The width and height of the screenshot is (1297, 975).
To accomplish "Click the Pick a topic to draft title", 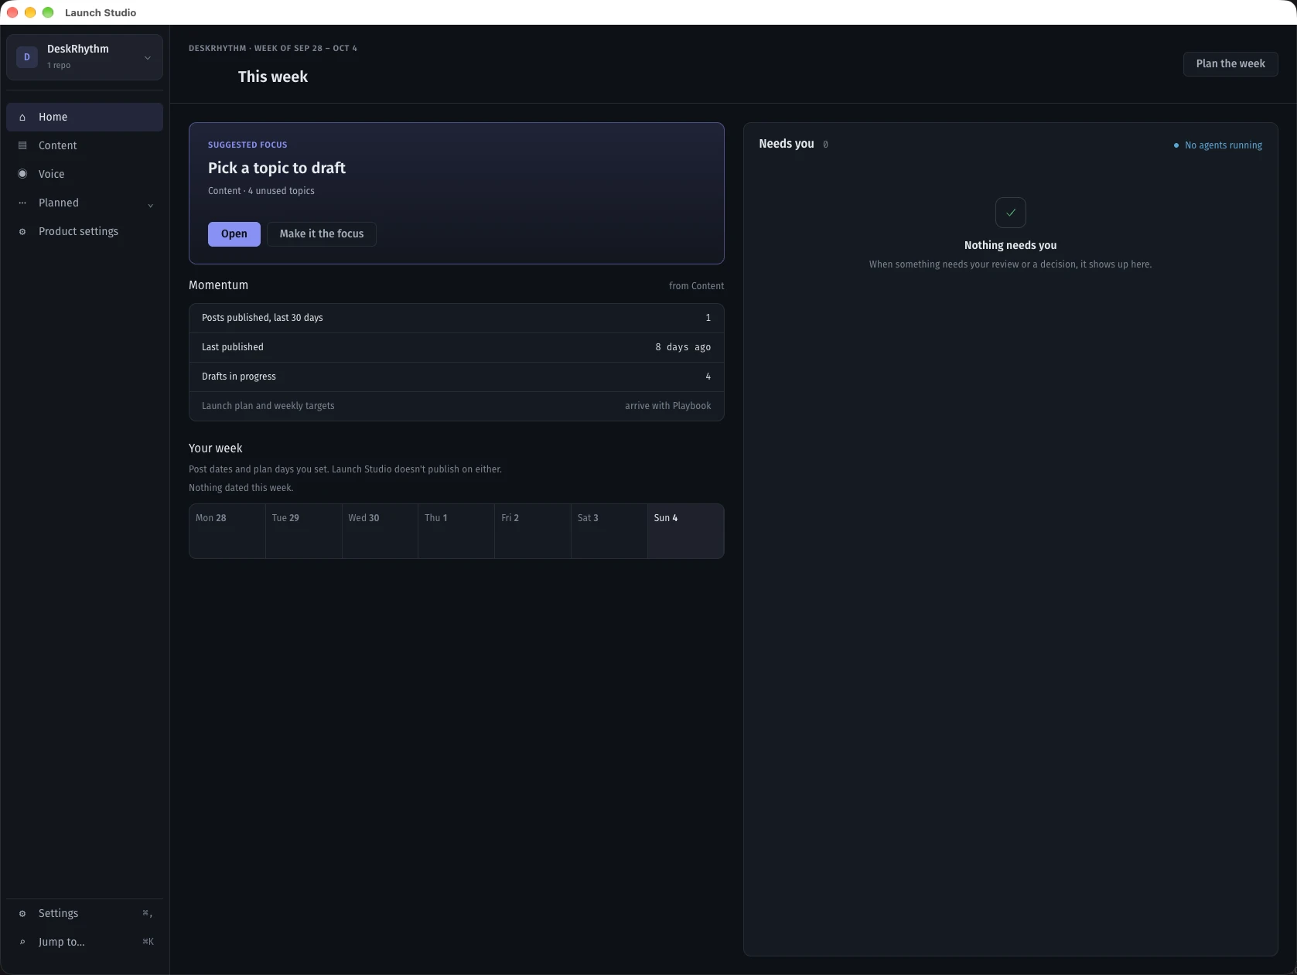I will click(x=277, y=168).
